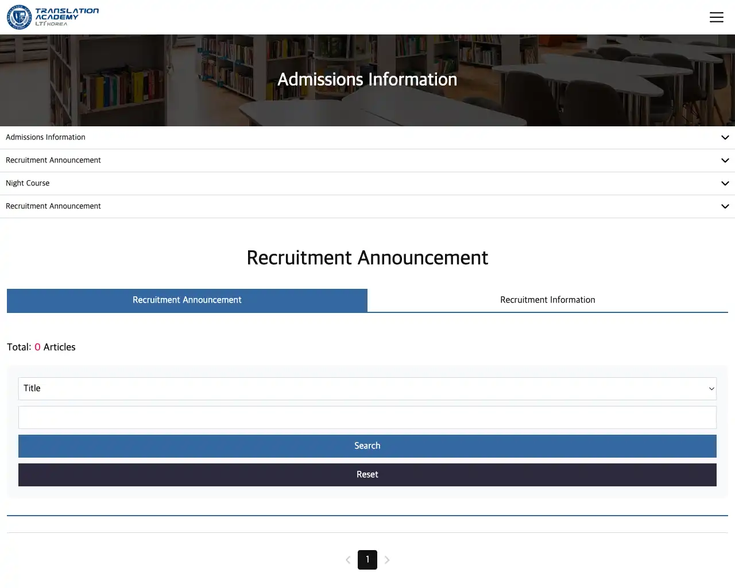Image resolution: width=735 pixels, height=588 pixels.
Task: Switch to the Recruitment Information tab
Action: 547,300
